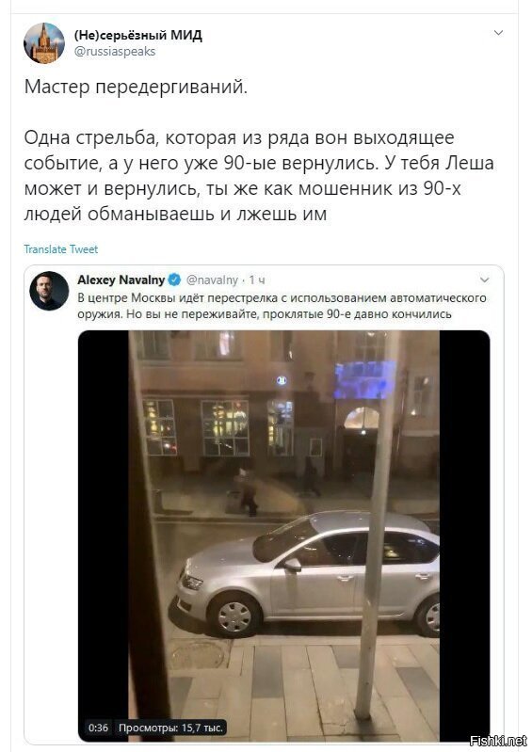Image resolution: width=532 pixels, height=752 pixels.
Task: Click the Translate Tweet link
Action: [x=61, y=249]
